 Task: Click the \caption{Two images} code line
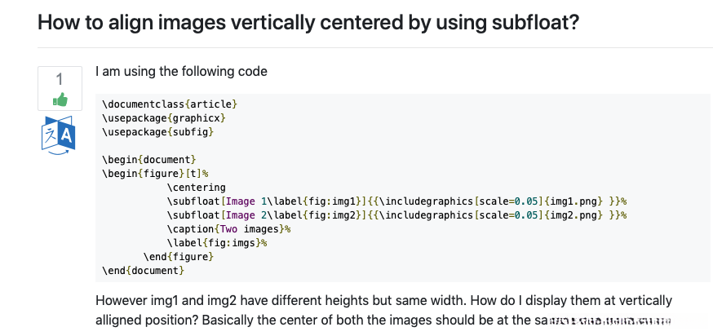[x=228, y=229]
